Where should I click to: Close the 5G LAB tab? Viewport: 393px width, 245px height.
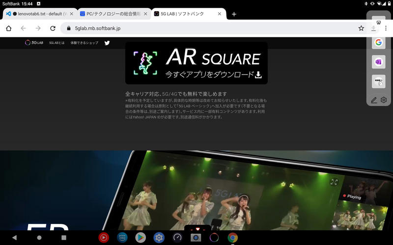pyautogui.click(x=220, y=14)
